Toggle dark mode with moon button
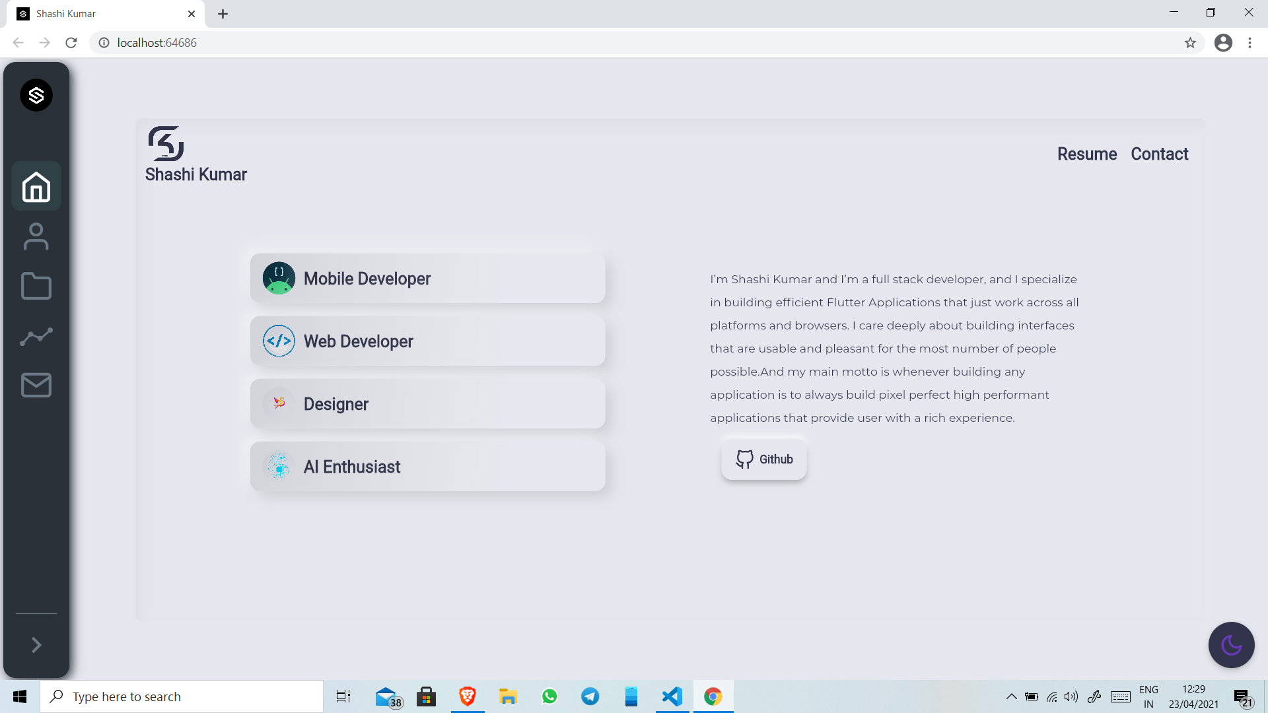This screenshot has height=713, width=1268. pos(1231,645)
